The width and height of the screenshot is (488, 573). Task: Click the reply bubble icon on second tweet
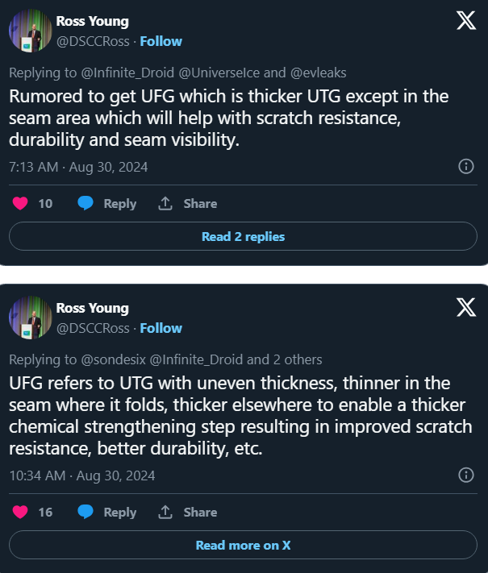(86, 512)
